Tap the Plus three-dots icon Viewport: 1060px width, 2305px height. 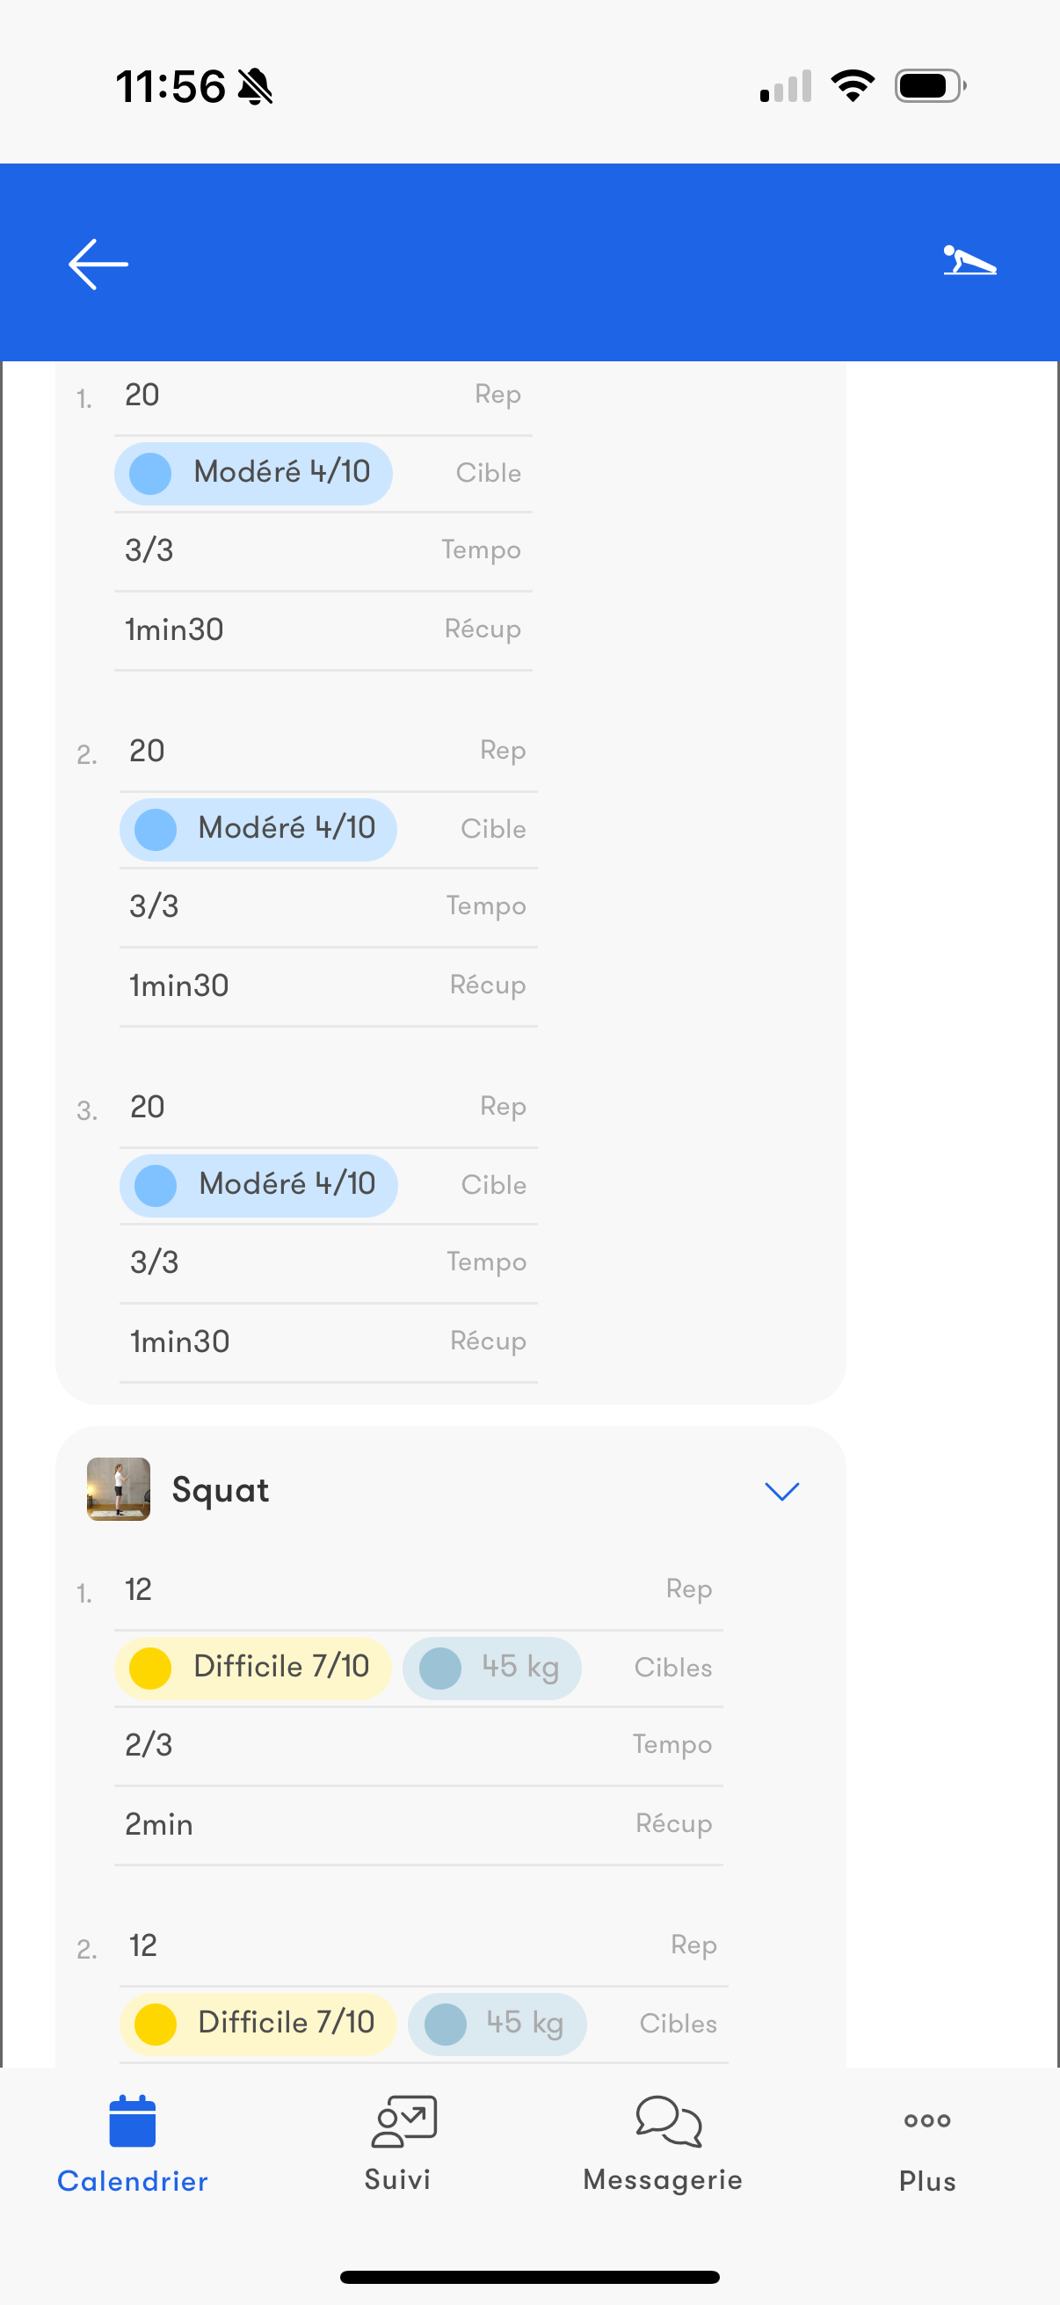(926, 2120)
